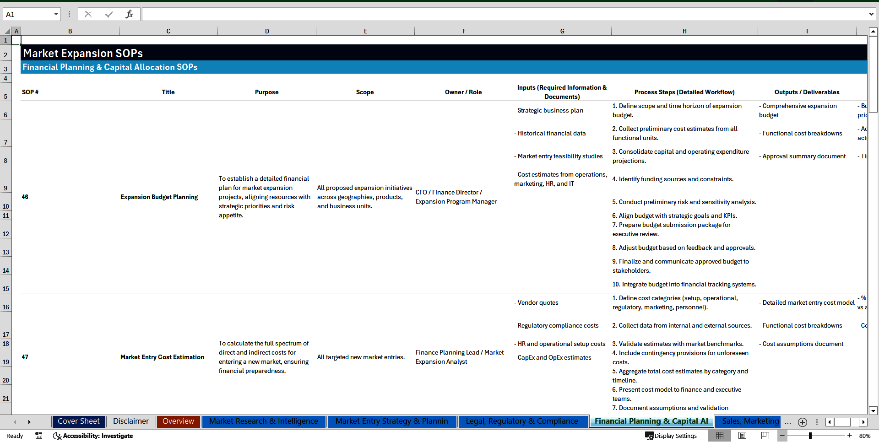
Task: Switch to the Disclaimer sheet tab
Action: [130, 421]
